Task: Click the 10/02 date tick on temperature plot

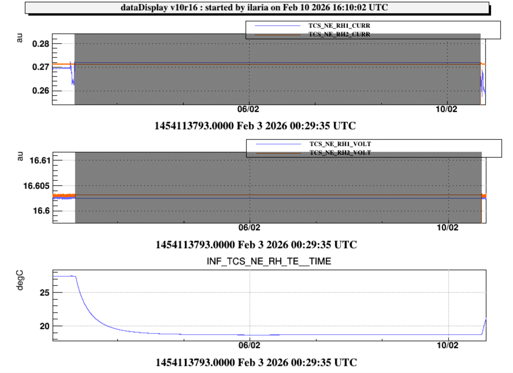Action: [447, 345]
